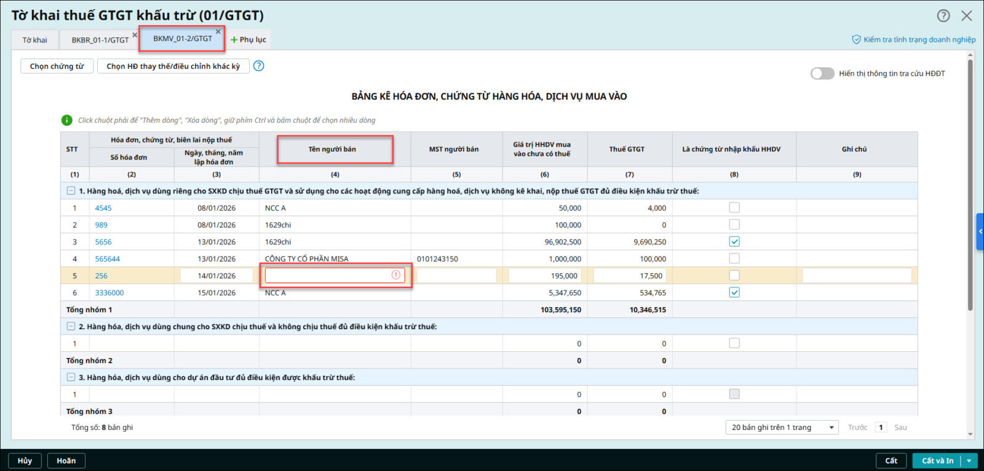This screenshot has width=984, height=471.
Task: Click the empty Tên người bán input in row 5
Action: [x=327, y=276]
